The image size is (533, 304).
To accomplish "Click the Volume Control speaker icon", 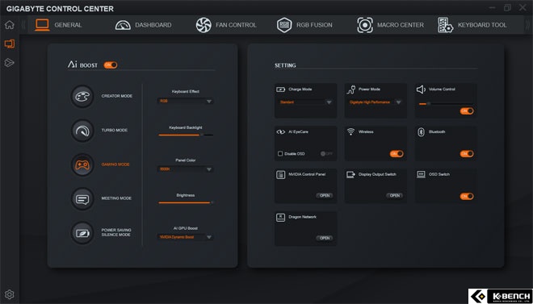I will tap(421, 90).
